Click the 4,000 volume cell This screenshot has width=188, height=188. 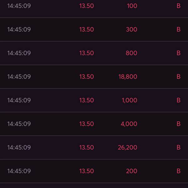[129, 124]
